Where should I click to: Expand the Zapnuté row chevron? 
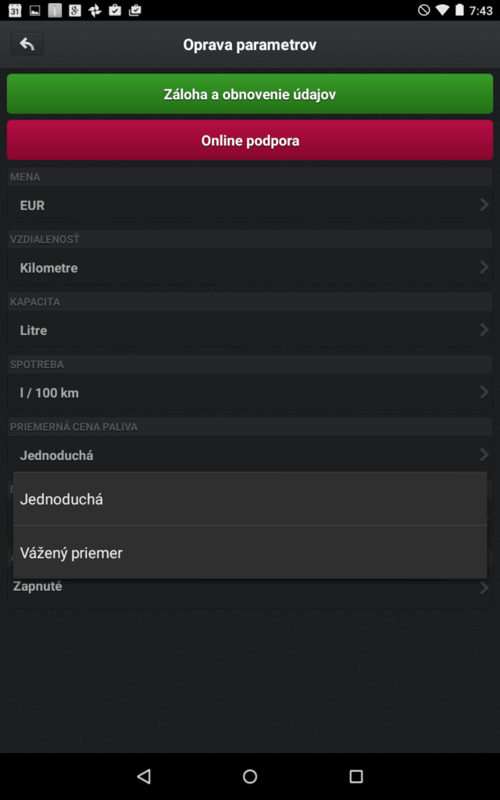pyautogui.click(x=484, y=588)
